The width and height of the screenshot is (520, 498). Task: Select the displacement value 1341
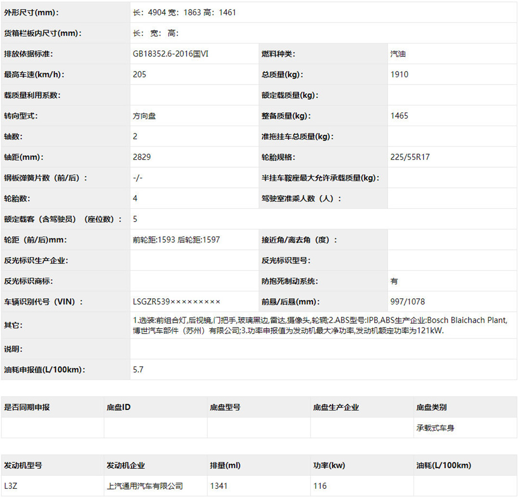[219, 486]
